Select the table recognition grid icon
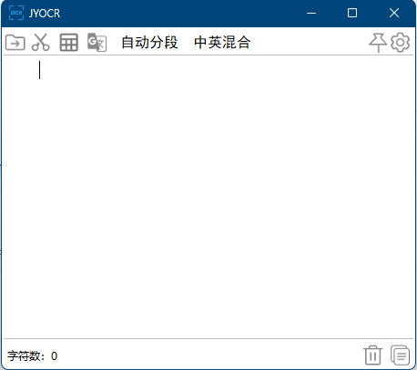 (69, 42)
